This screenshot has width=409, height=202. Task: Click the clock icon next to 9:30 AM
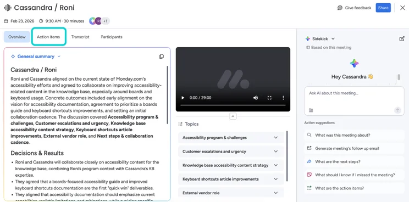pyautogui.click(x=41, y=21)
